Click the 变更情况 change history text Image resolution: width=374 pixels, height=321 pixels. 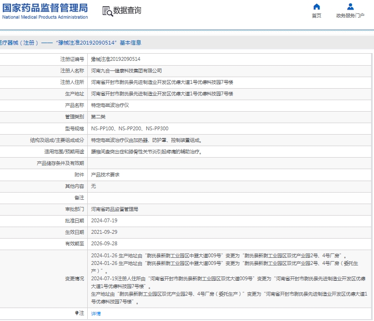[229, 278]
